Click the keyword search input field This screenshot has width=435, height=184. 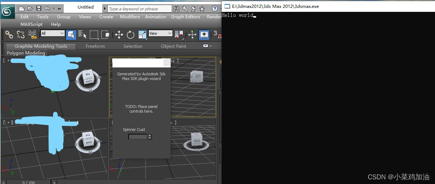(140, 9)
